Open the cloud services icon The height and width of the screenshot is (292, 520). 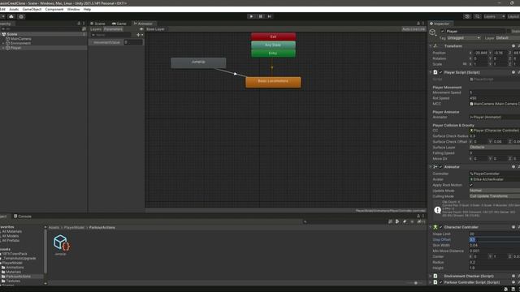(11, 16)
